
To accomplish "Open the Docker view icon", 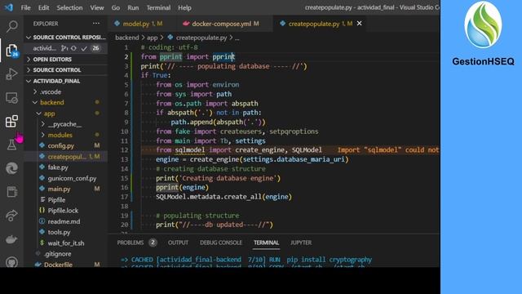I will pyautogui.click(x=12, y=239).
